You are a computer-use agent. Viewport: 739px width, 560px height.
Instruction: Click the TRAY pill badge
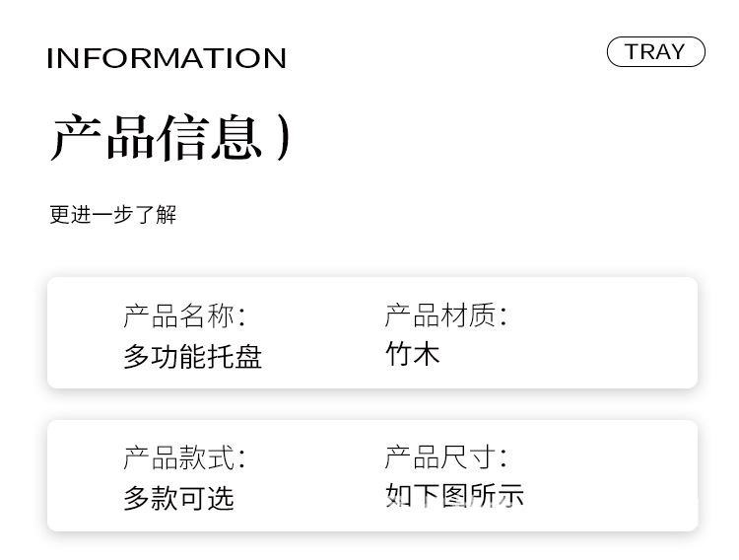[x=655, y=52]
